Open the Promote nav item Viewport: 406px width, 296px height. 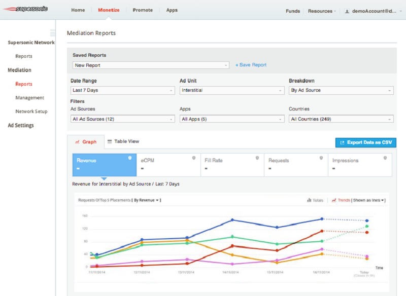[143, 10]
